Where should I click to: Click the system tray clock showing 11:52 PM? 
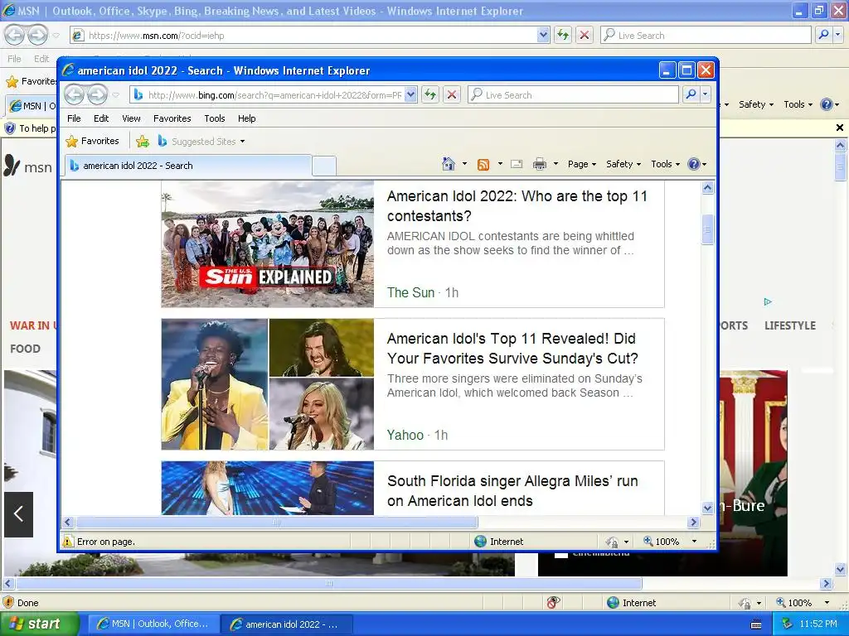[818, 624]
